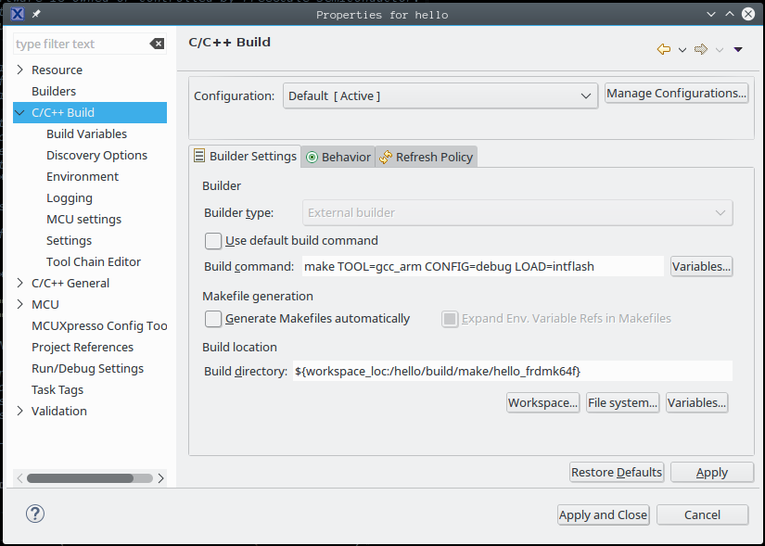The height and width of the screenshot is (546, 765).
Task: Click the Build command text field
Action: pyautogui.click(x=482, y=266)
